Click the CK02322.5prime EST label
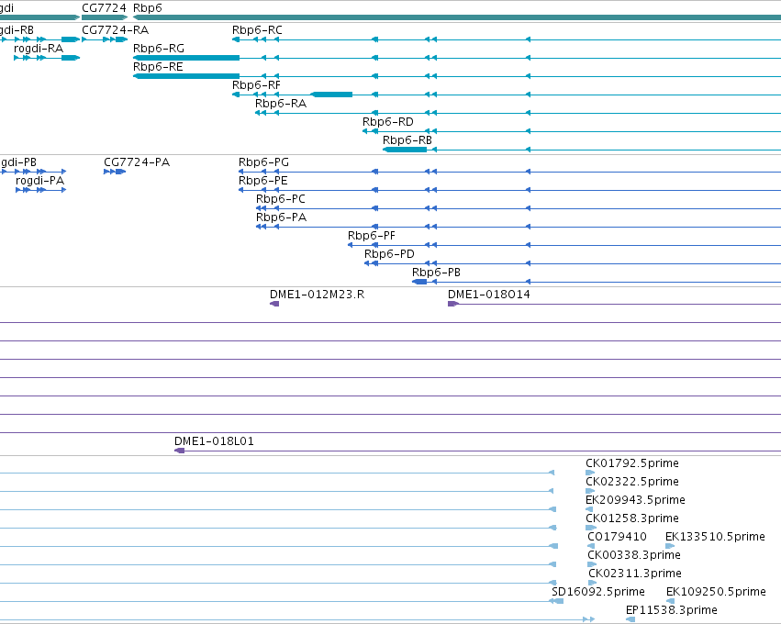The height and width of the screenshot is (624, 781). pos(632,482)
